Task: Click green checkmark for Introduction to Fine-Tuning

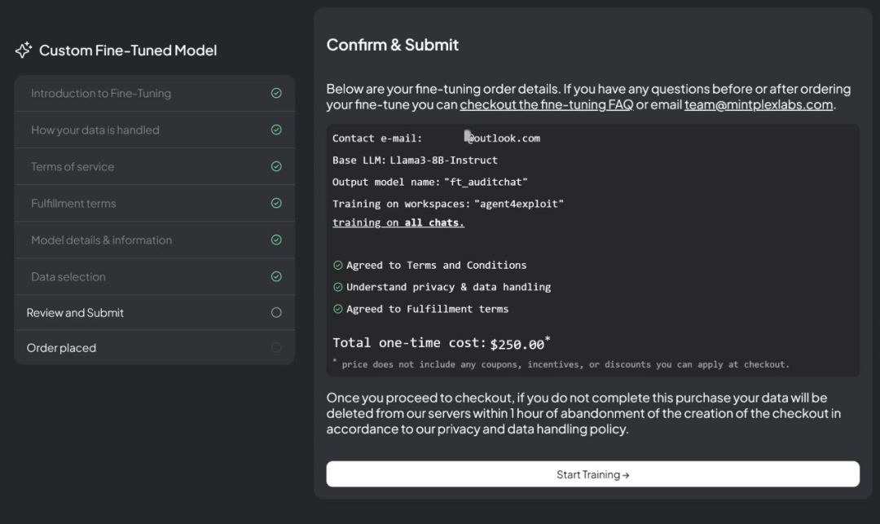Action: (276, 94)
